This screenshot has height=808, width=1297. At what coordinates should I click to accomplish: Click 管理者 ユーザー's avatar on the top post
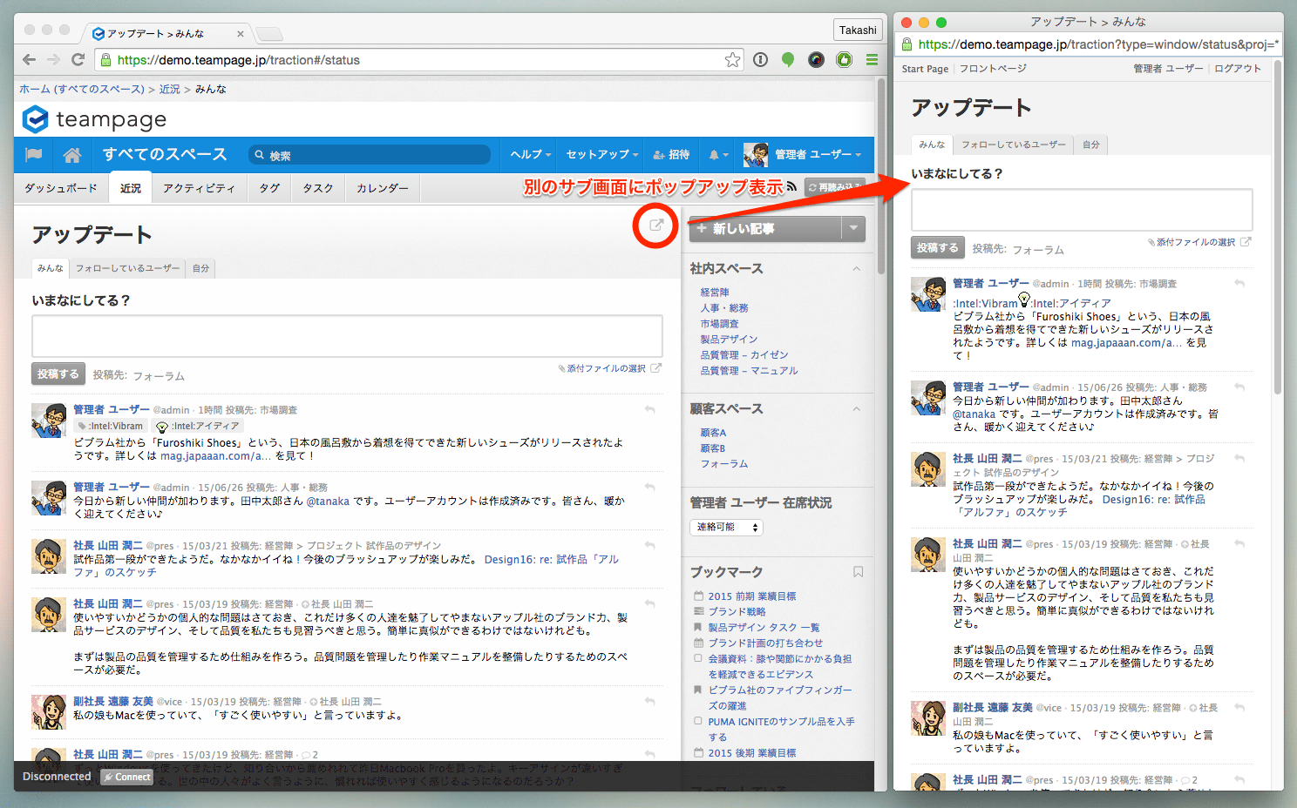49,421
